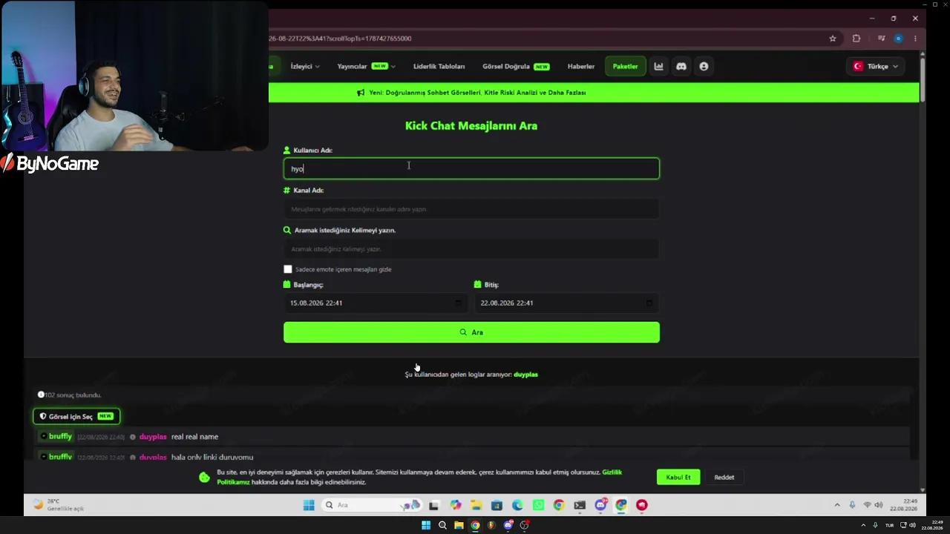Viewport: 950px width, 534px height.
Task: Open the Başlangıç date-time field
Action: (x=376, y=303)
